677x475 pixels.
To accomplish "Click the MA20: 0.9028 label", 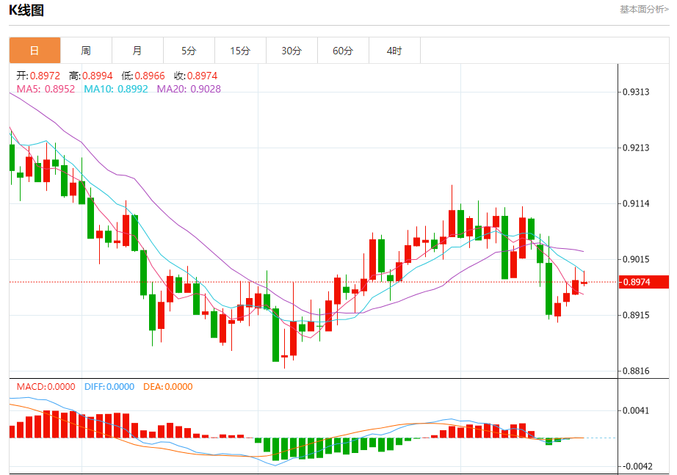I will coord(189,89).
